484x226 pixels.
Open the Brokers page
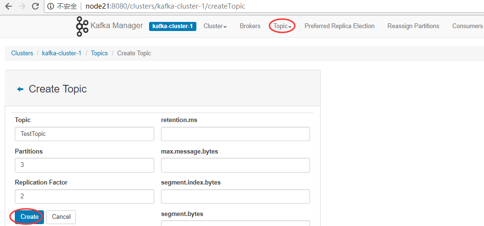(250, 26)
